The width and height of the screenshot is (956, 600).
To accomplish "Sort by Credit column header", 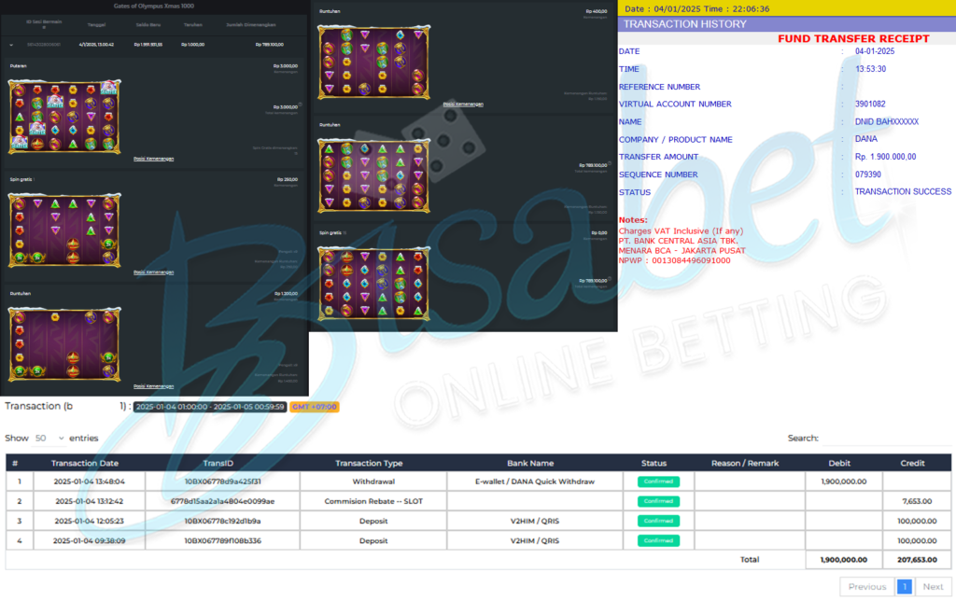I will (x=912, y=463).
